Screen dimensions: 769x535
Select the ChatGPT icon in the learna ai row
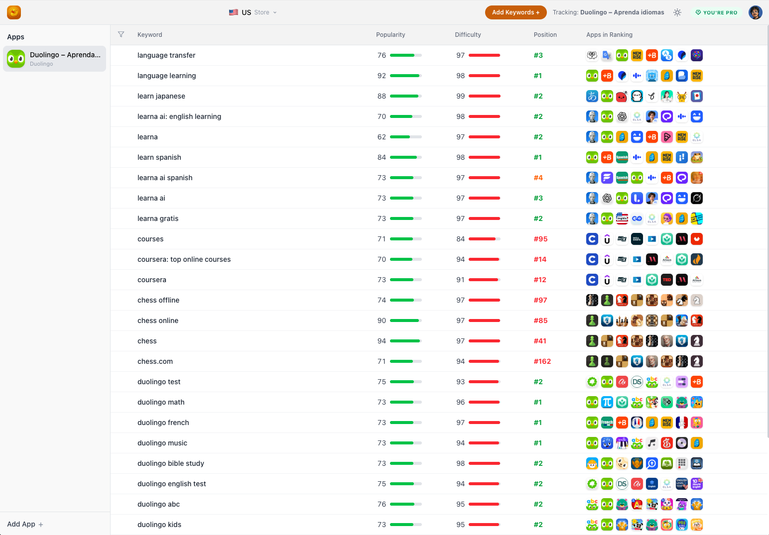[607, 198]
